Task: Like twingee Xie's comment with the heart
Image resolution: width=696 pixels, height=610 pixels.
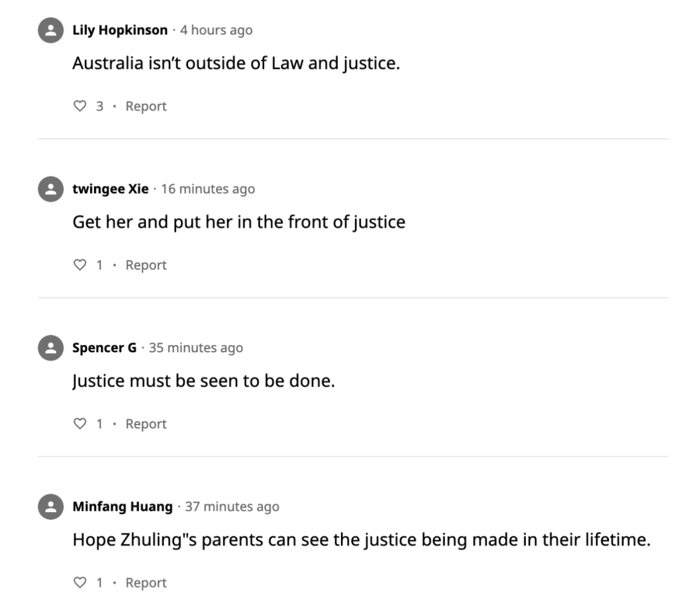Action: click(x=80, y=265)
